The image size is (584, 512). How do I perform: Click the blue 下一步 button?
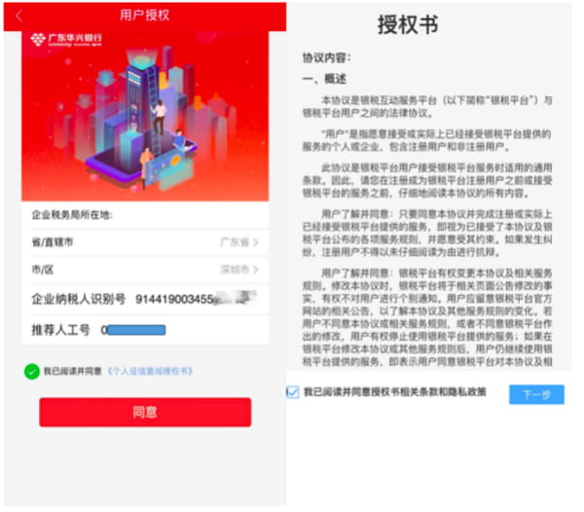point(536,394)
